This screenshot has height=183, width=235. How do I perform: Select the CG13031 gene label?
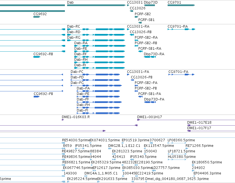click(x=135, y=2)
